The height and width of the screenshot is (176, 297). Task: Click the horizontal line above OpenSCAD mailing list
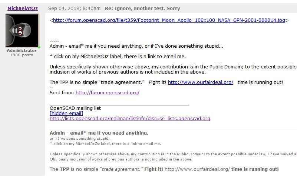click(x=119, y=105)
